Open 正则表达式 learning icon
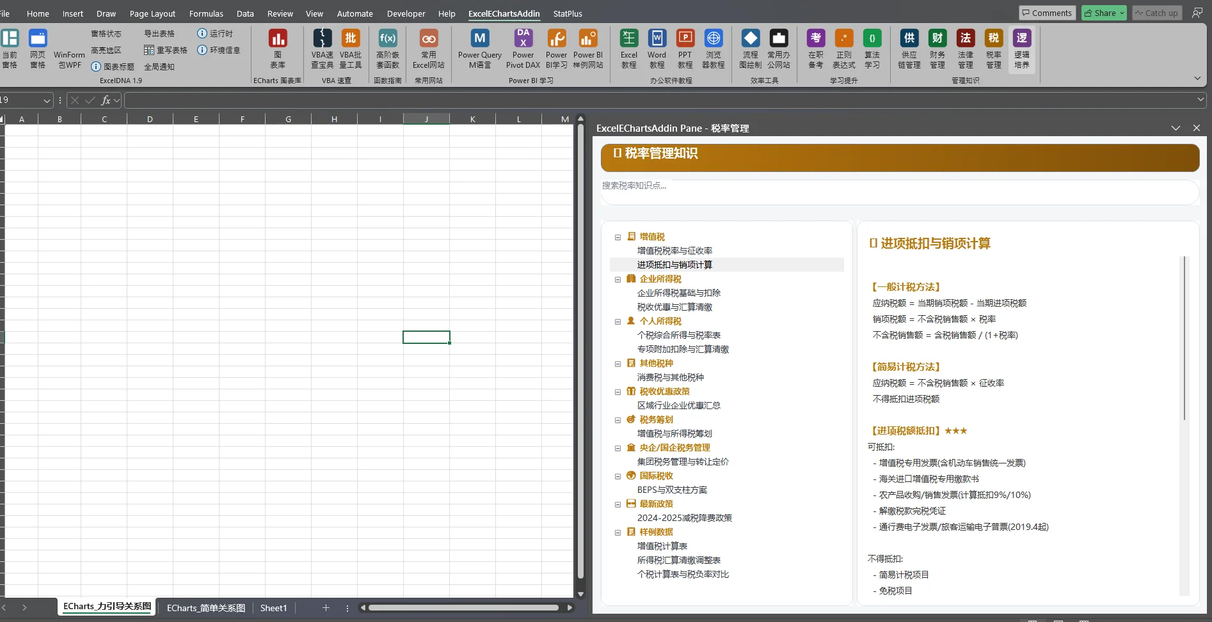1212x622 pixels. 843,49
